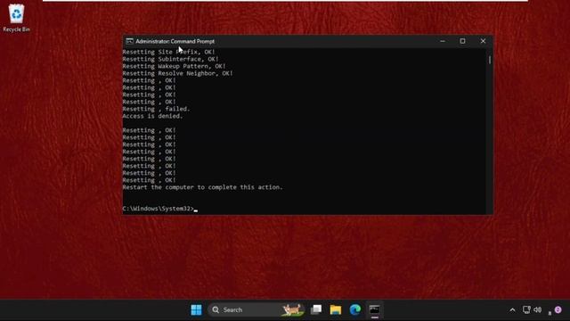Open the Windows Start menu
The height and width of the screenshot is (321, 570).
coord(196,309)
